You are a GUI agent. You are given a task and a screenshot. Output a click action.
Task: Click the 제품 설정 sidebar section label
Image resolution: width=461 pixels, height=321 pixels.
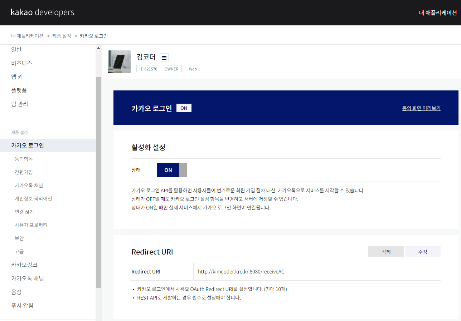[19, 132]
